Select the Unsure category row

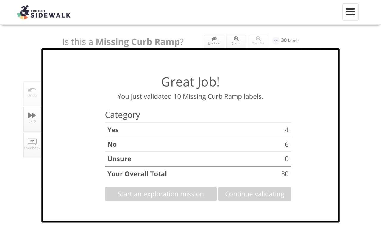(198, 159)
